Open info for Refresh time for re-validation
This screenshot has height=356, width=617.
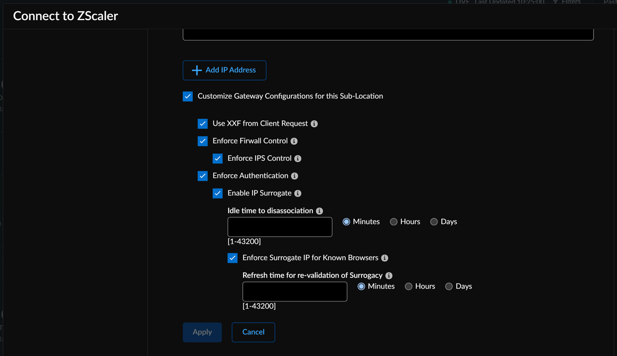pyautogui.click(x=389, y=276)
